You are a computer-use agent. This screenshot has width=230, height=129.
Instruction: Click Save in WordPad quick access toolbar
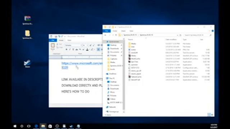[x=56, y=37]
